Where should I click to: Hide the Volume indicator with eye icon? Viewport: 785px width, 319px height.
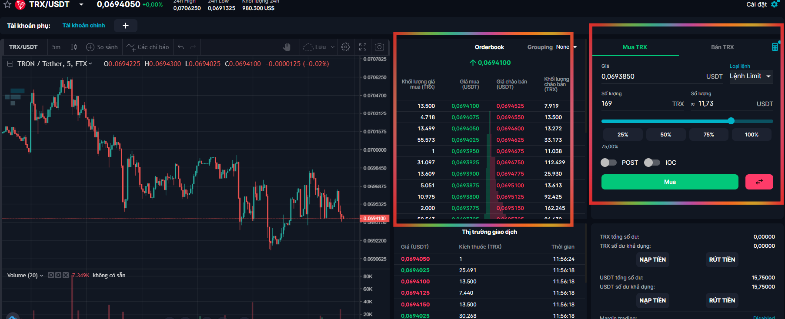[51, 275]
